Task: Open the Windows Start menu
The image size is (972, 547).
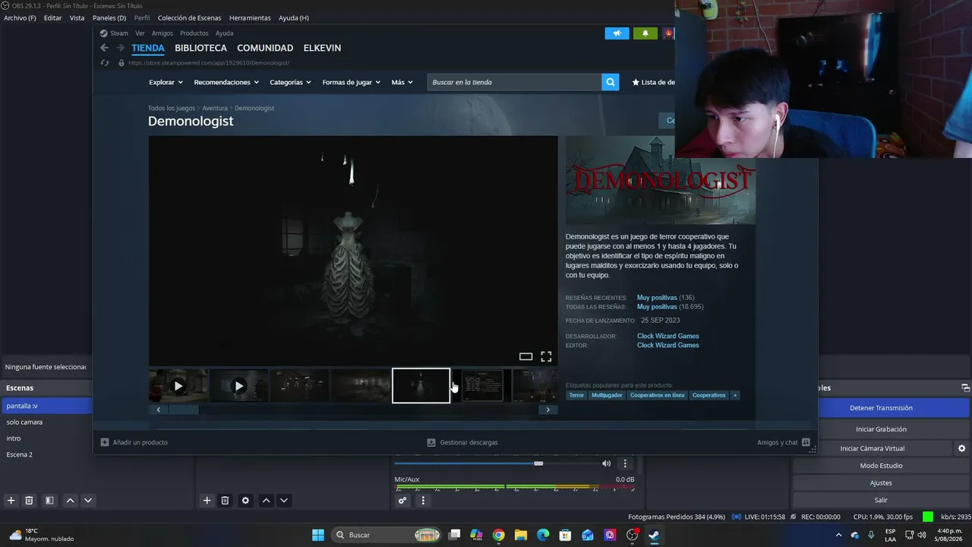Action: click(318, 535)
